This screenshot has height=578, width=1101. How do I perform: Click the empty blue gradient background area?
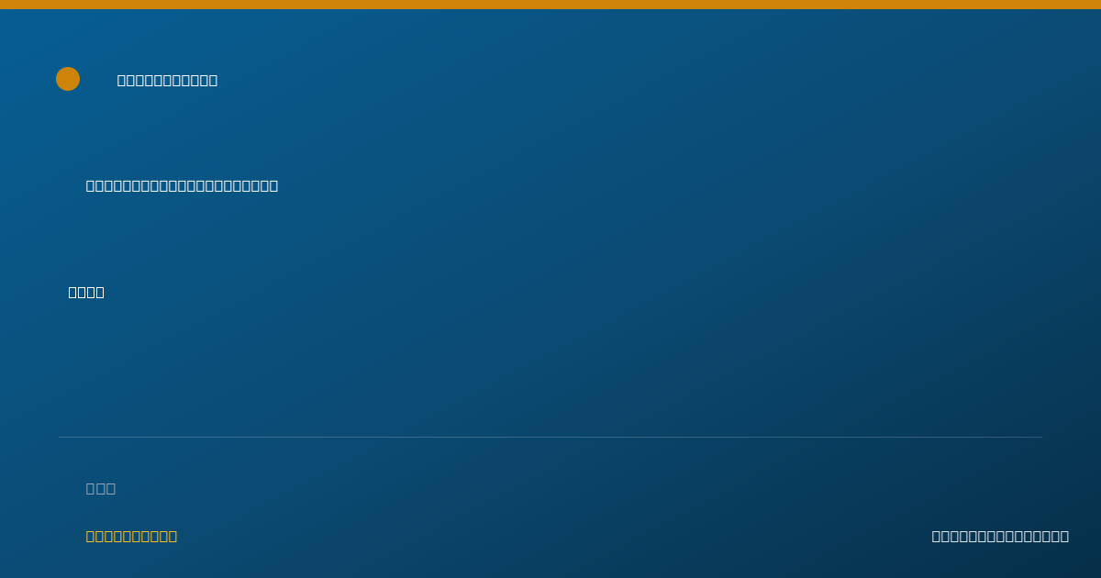[642, 303]
